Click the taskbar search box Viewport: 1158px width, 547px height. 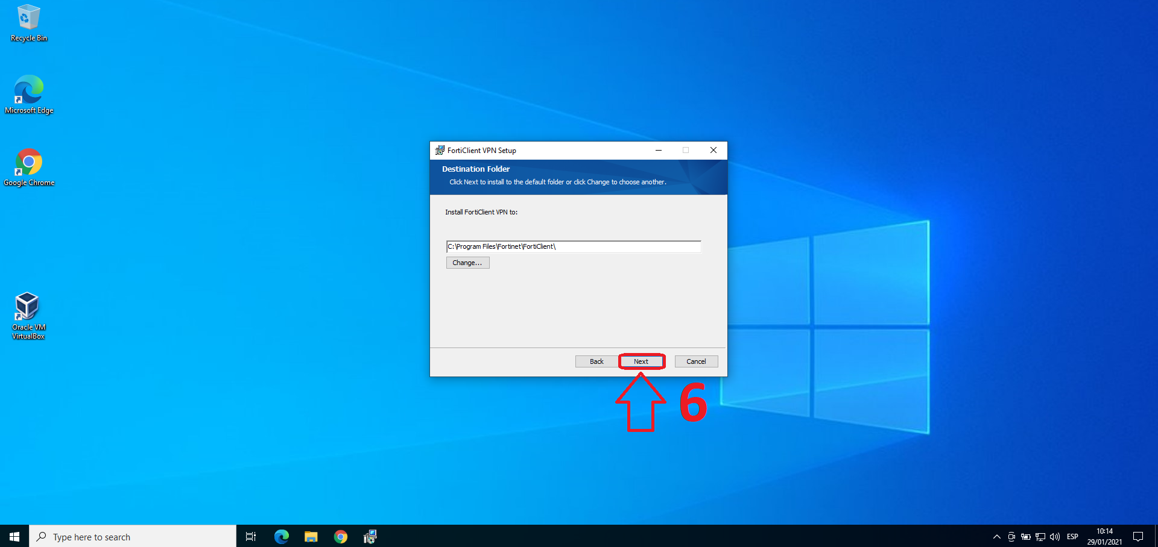tap(133, 536)
